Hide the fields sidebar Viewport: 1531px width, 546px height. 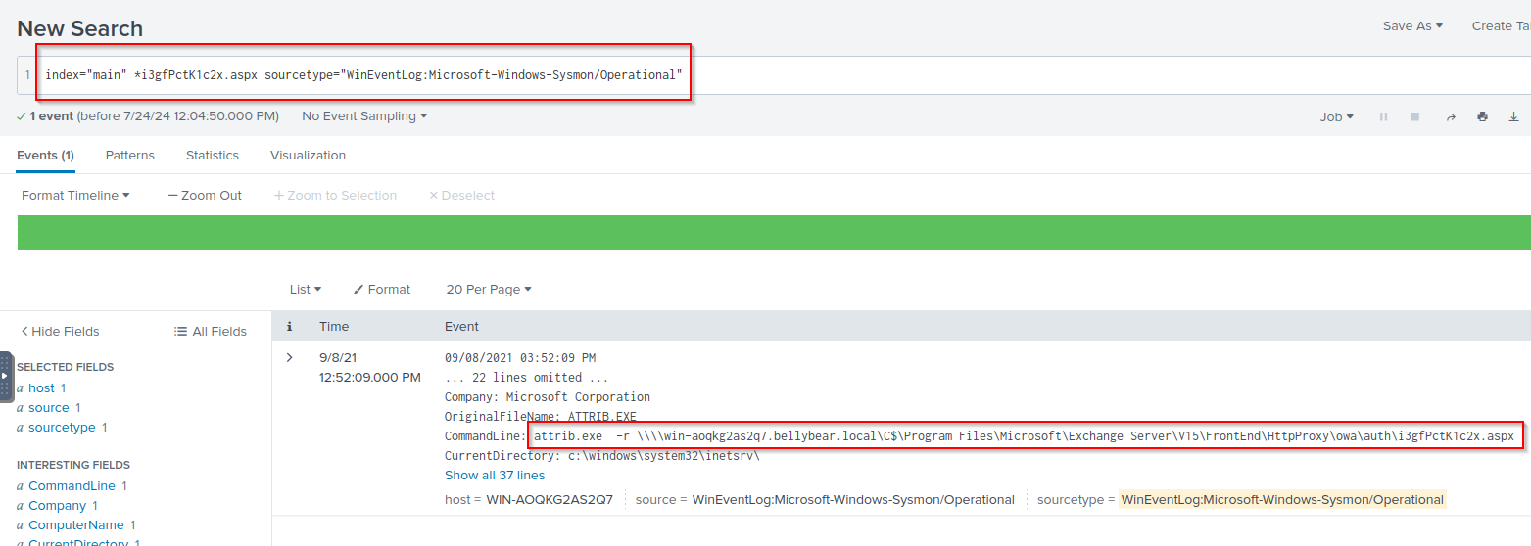tap(60, 331)
